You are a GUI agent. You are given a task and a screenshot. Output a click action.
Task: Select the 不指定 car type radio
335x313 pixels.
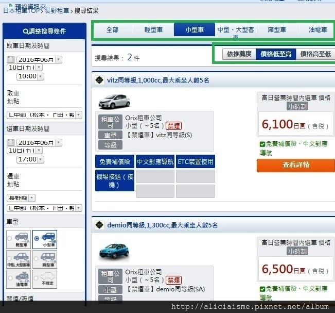point(36,278)
